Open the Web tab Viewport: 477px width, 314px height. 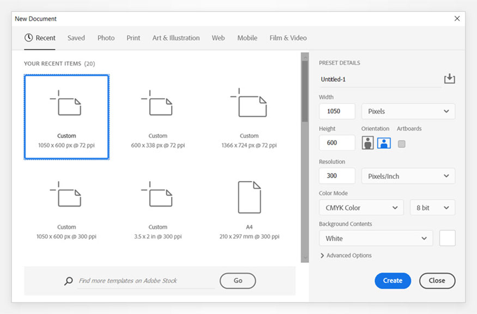[x=218, y=38]
